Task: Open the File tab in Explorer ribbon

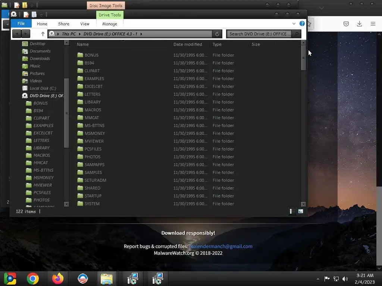Action: (21, 23)
